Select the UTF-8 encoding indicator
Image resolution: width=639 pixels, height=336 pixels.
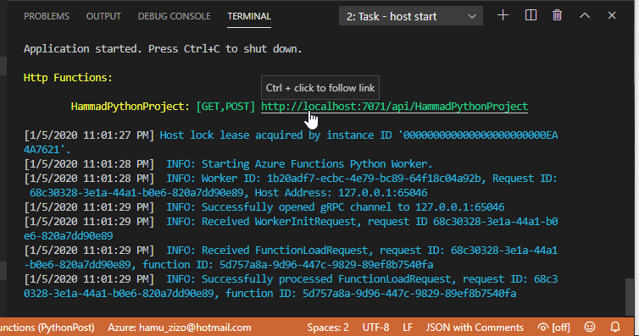click(375, 327)
